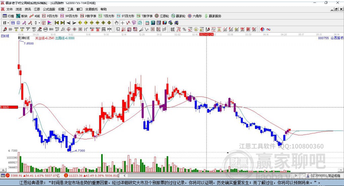Click the colorful flag chart icon
The height and width of the screenshot is (186, 344).
pyautogui.click(x=50, y=23)
